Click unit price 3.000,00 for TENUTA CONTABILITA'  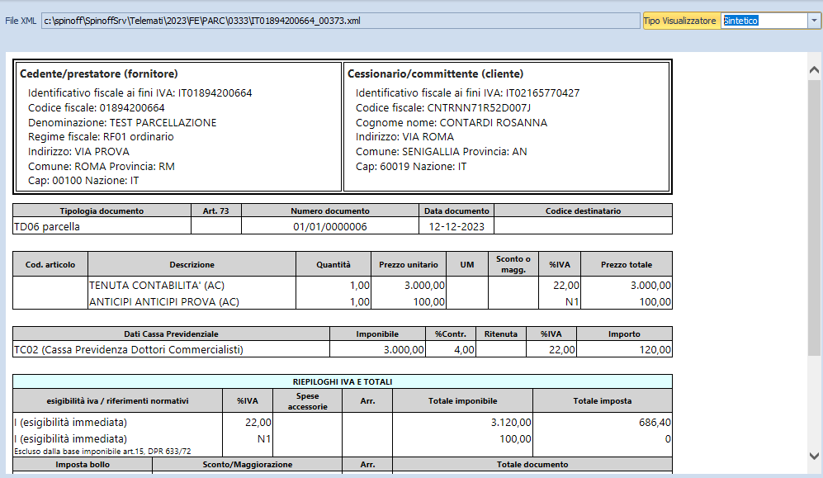424,286
